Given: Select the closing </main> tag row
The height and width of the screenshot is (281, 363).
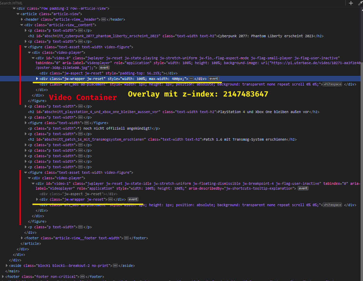Looking at the screenshot, I should (x=12, y=271).
